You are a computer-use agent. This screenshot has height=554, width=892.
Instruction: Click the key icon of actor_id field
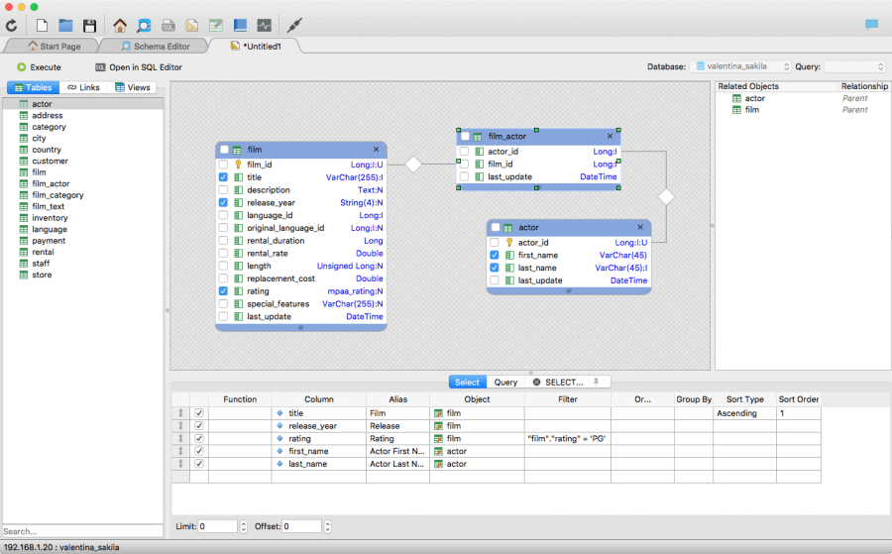point(509,242)
